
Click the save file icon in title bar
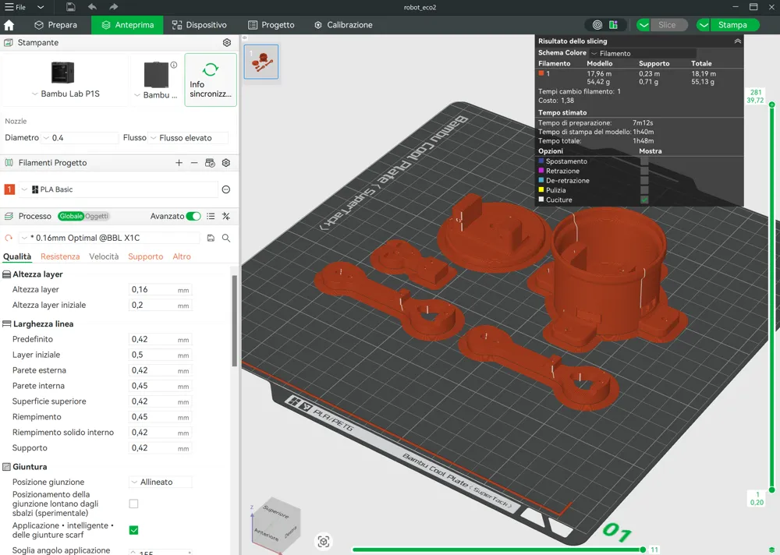click(71, 7)
